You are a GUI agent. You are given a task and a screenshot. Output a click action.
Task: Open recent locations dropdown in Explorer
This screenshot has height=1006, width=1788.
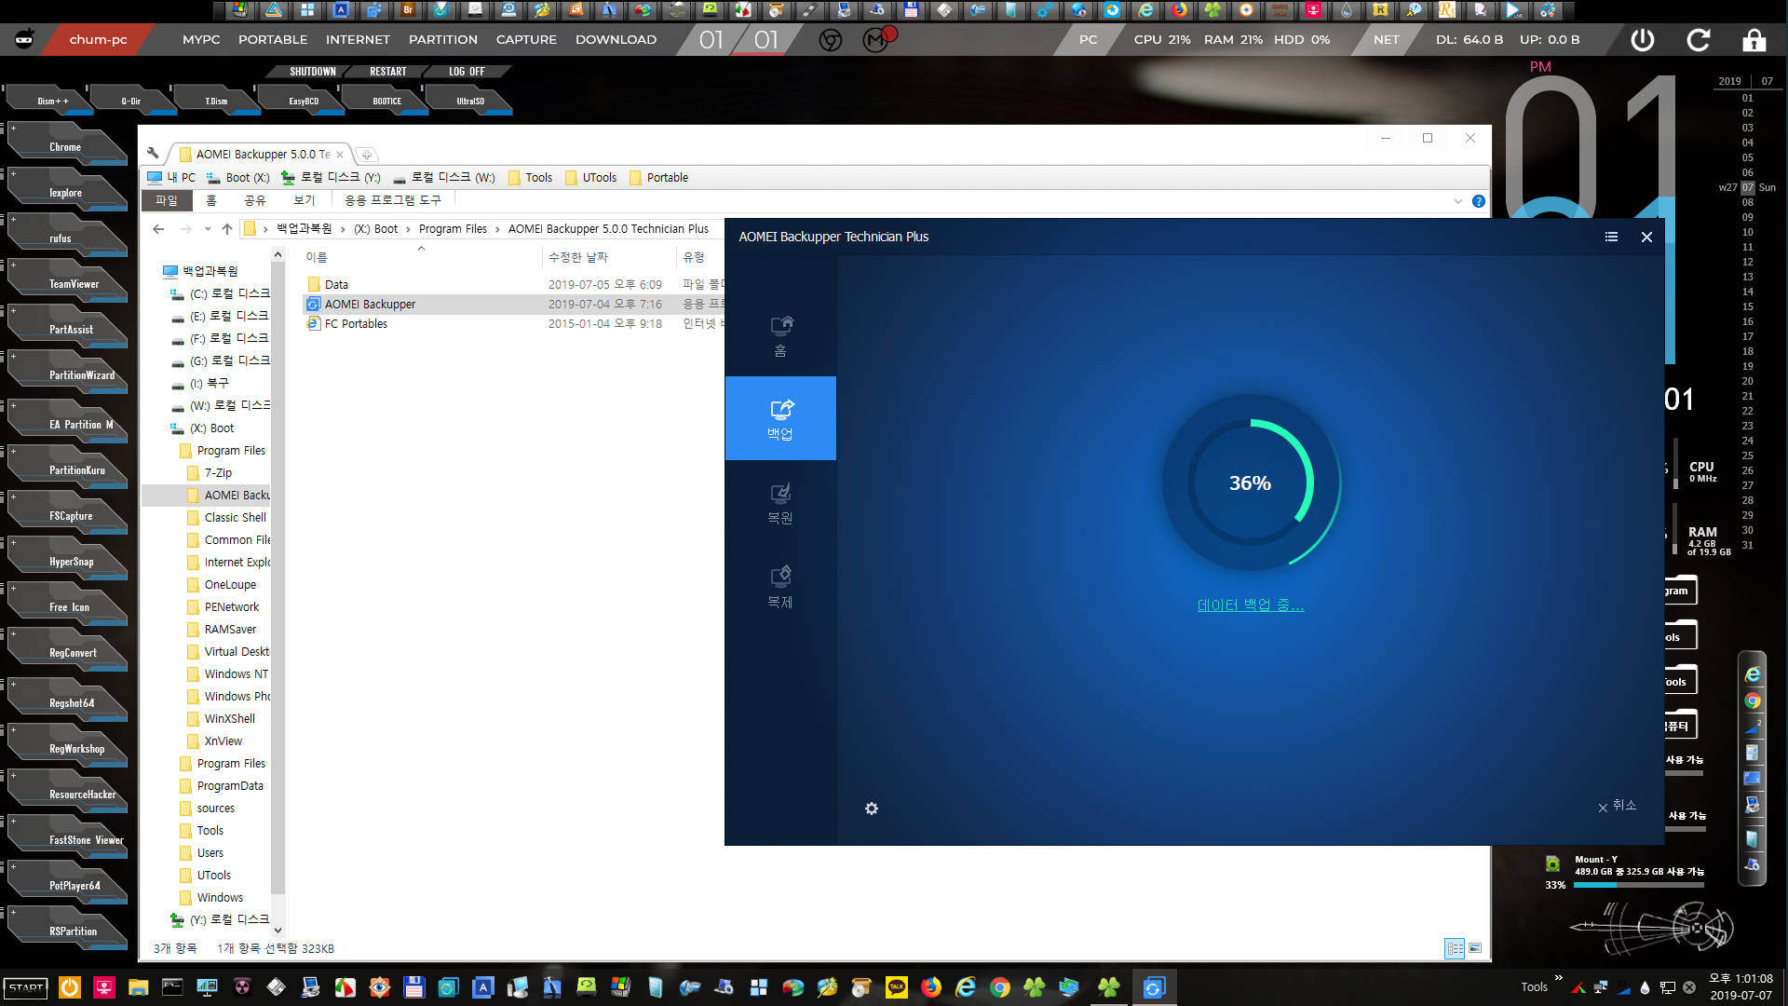[x=208, y=229]
